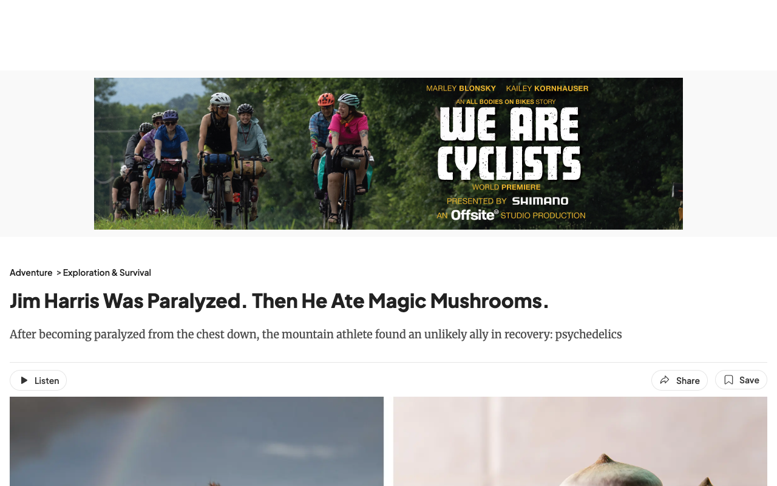The width and height of the screenshot is (777, 486).
Task: Open the Adventure breadcrumb category
Action: (x=31, y=273)
